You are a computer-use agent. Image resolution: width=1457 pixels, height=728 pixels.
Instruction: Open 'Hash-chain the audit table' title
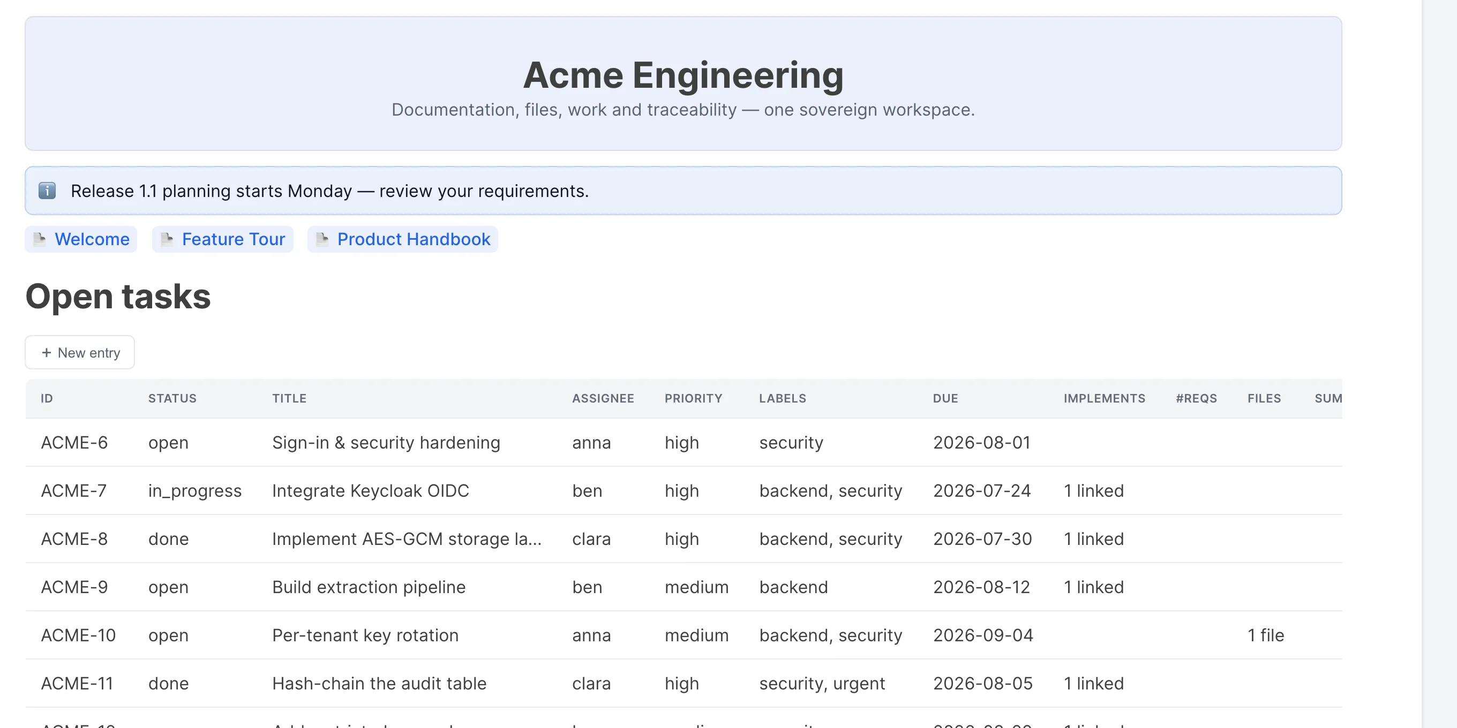379,684
